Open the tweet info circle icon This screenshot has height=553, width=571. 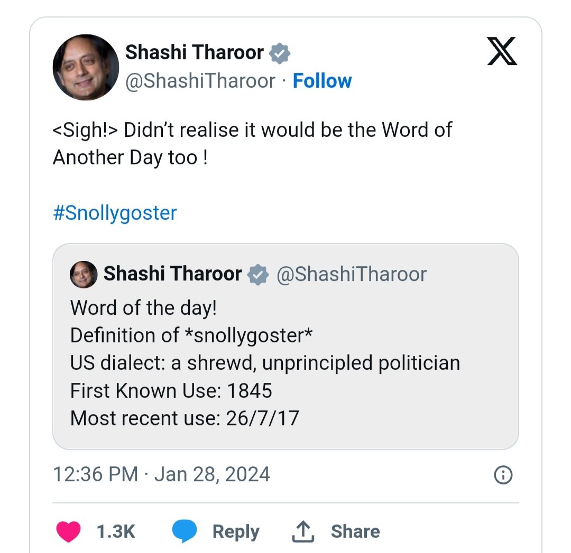click(502, 475)
